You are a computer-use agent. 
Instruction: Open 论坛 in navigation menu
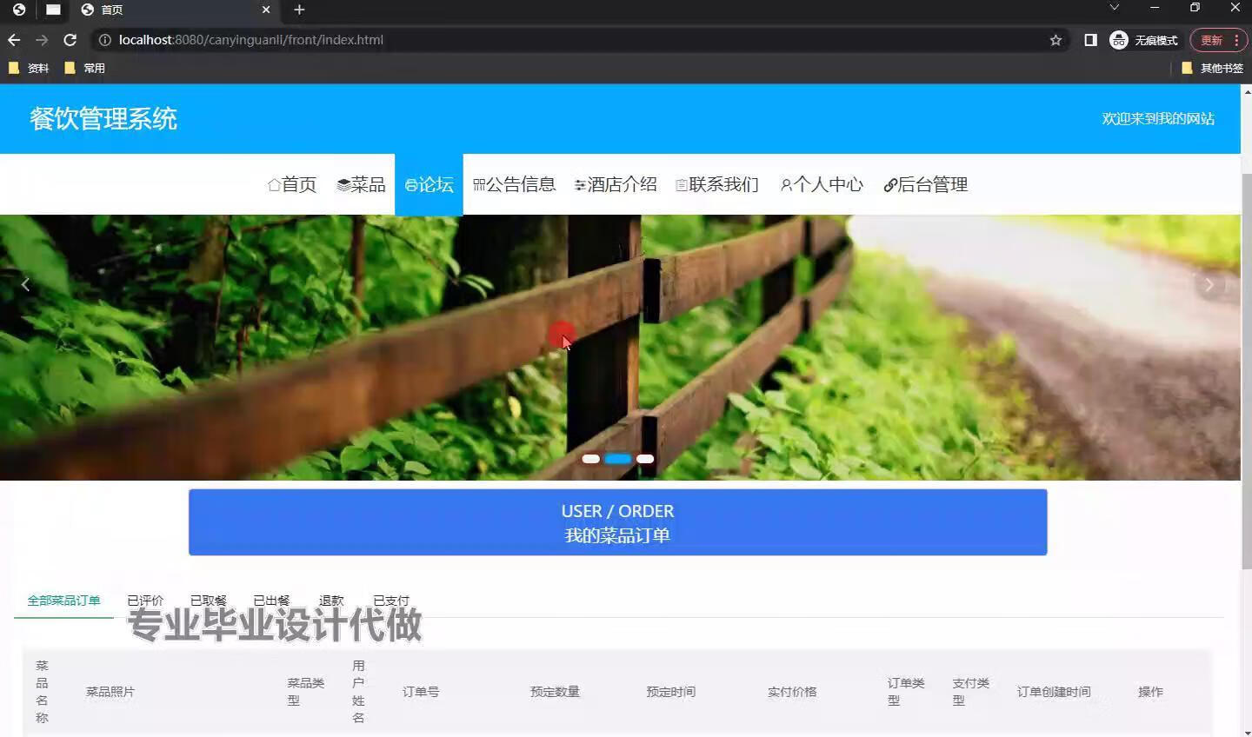[x=429, y=184]
